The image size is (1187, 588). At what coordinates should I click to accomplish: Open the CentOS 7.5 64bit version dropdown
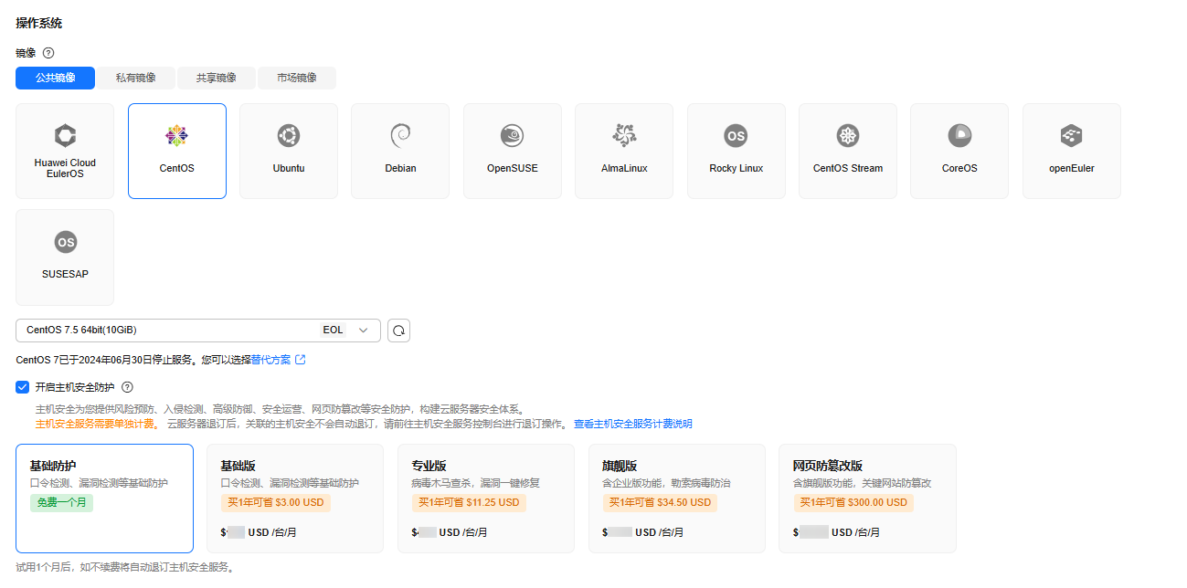click(198, 330)
